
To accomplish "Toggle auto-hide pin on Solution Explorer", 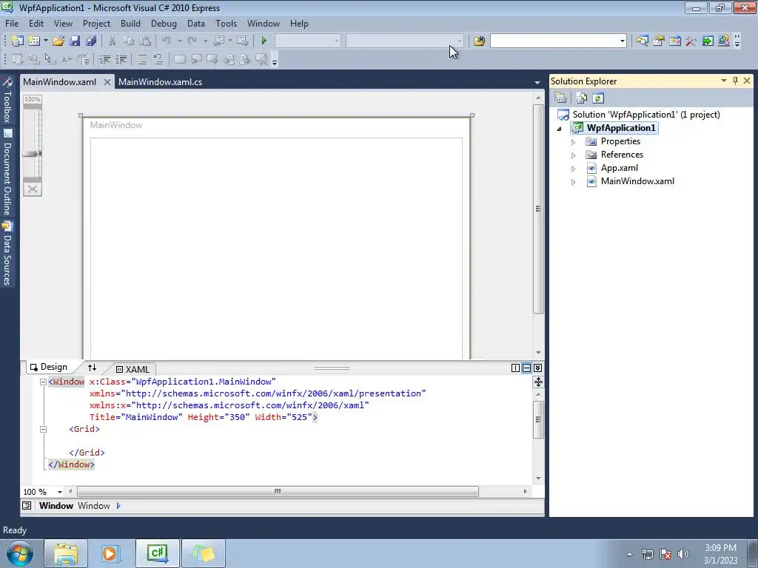I will 735,81.
